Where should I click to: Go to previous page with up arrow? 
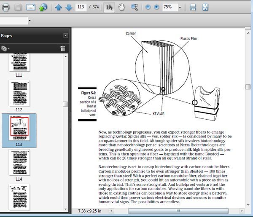(x=59, y=8)
